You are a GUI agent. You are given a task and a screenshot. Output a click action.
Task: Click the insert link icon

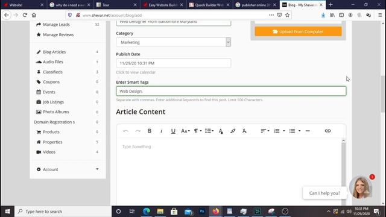click(x=327, y=131)
